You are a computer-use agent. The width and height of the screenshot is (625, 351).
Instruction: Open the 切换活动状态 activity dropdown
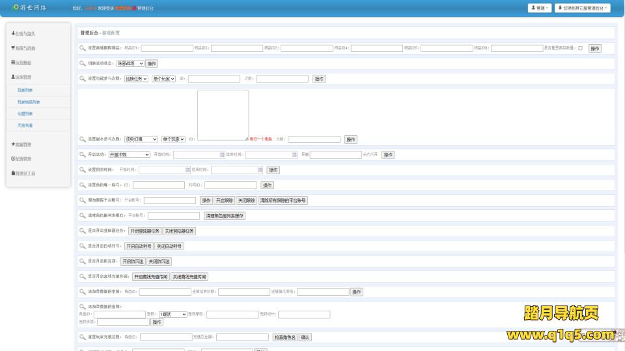click(x=130, y=64)
